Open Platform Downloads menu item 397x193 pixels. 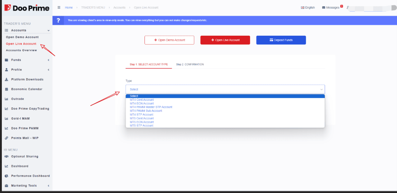tap(27, 80)
